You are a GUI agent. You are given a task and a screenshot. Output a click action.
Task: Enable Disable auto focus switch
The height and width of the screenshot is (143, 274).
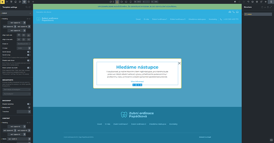29,60
